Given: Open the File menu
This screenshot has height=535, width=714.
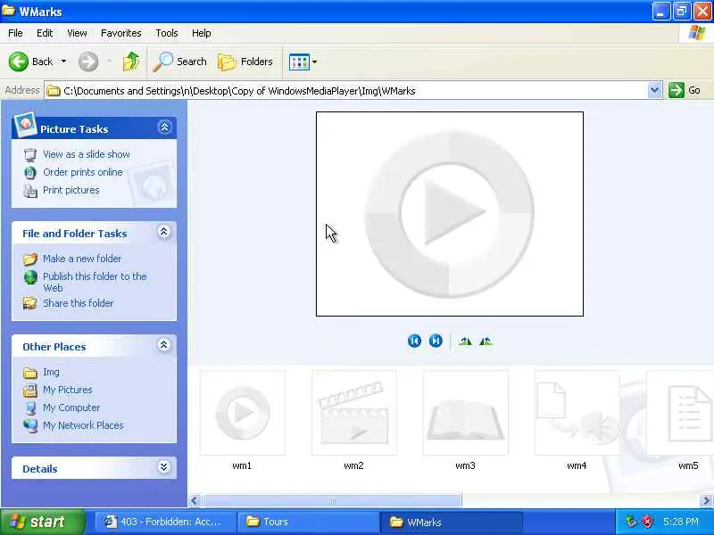Looking at the screenshot, I should pyautogui.click(x=15, y=33).
